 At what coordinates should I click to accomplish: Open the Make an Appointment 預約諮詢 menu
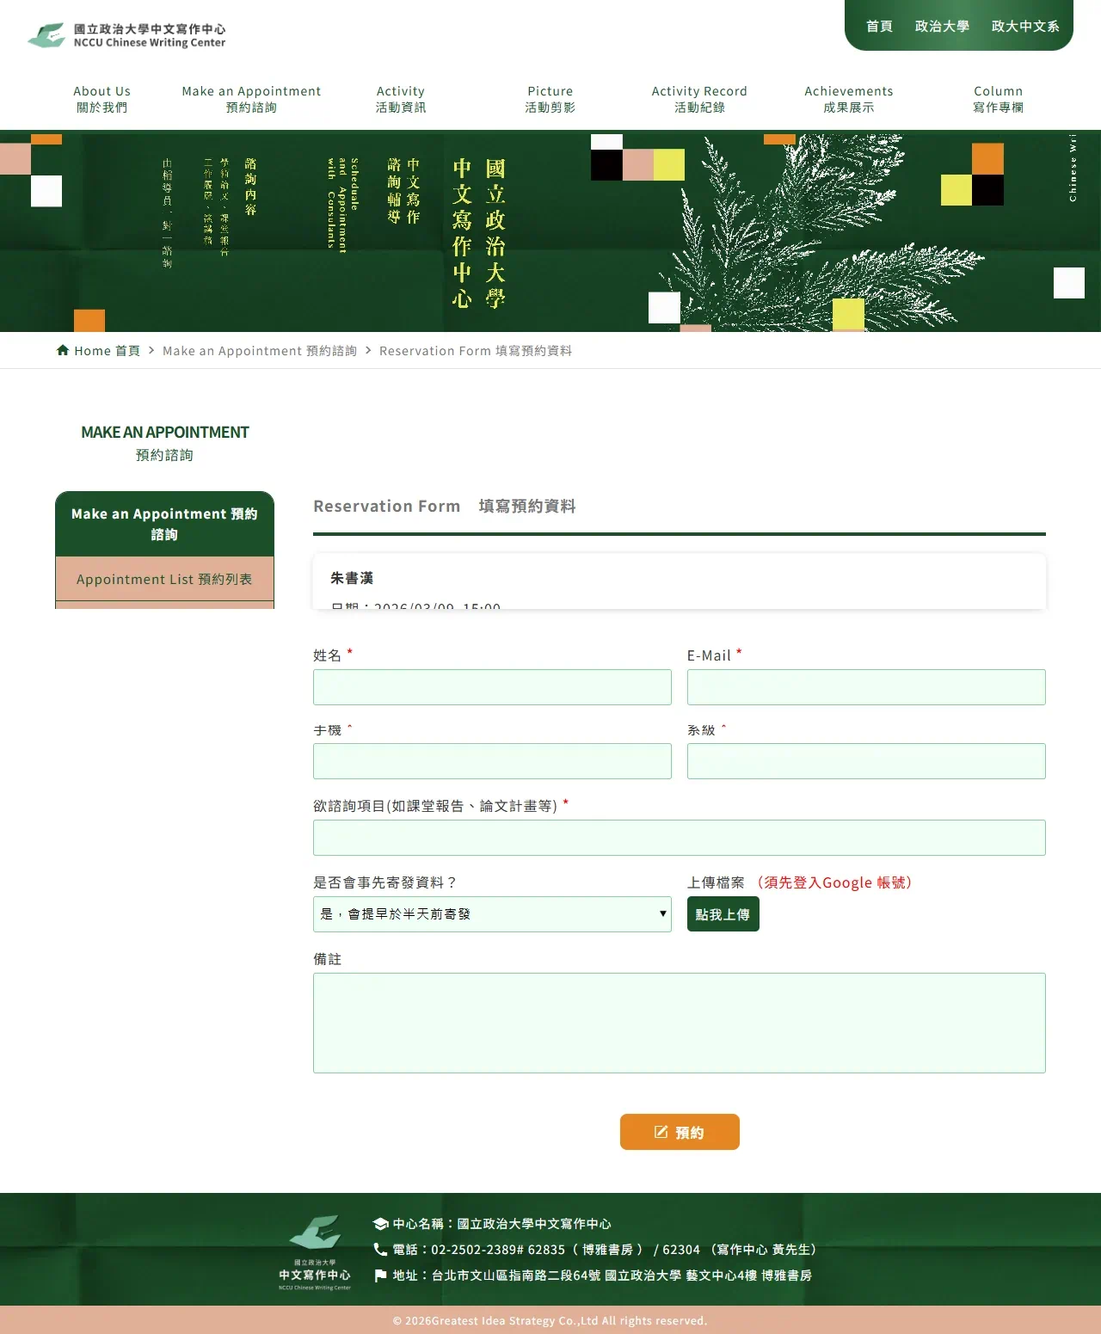pyautogui.click(x=250, y=99)
